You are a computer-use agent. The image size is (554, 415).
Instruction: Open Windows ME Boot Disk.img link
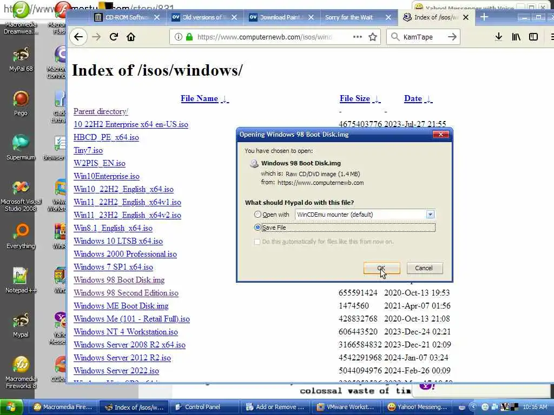[121, 306]
